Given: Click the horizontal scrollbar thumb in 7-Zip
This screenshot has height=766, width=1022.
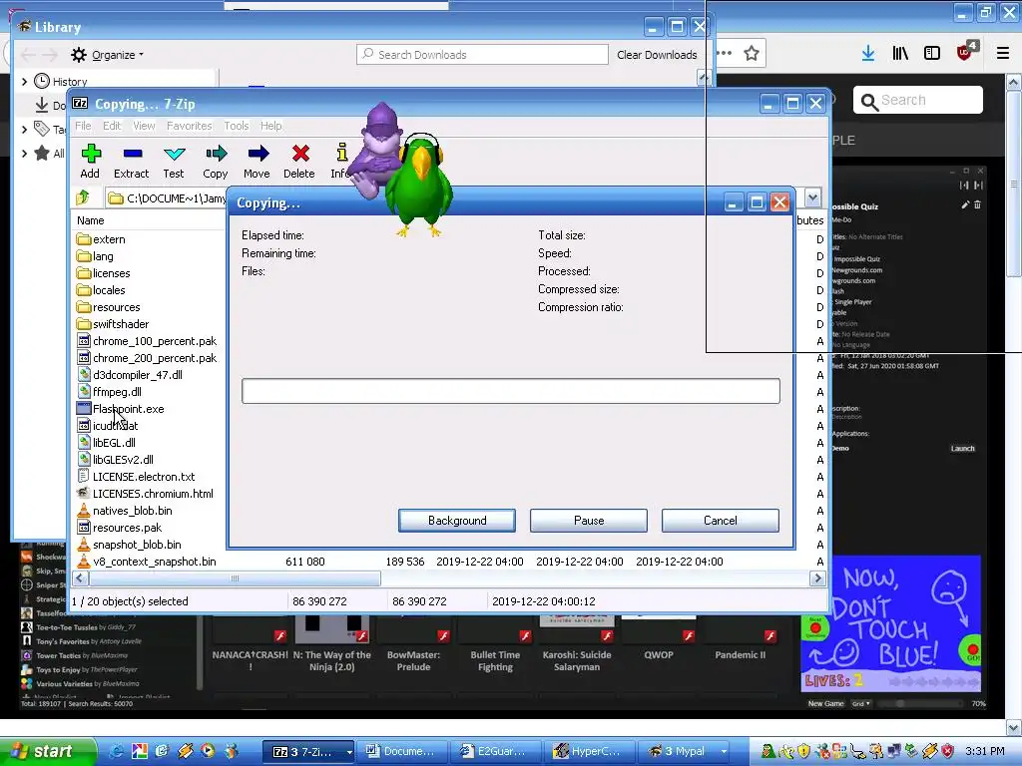Looking at the screenshot, I should point(235,577).
